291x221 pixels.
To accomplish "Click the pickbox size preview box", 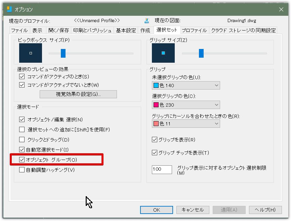I will click(x=31, y=53).
